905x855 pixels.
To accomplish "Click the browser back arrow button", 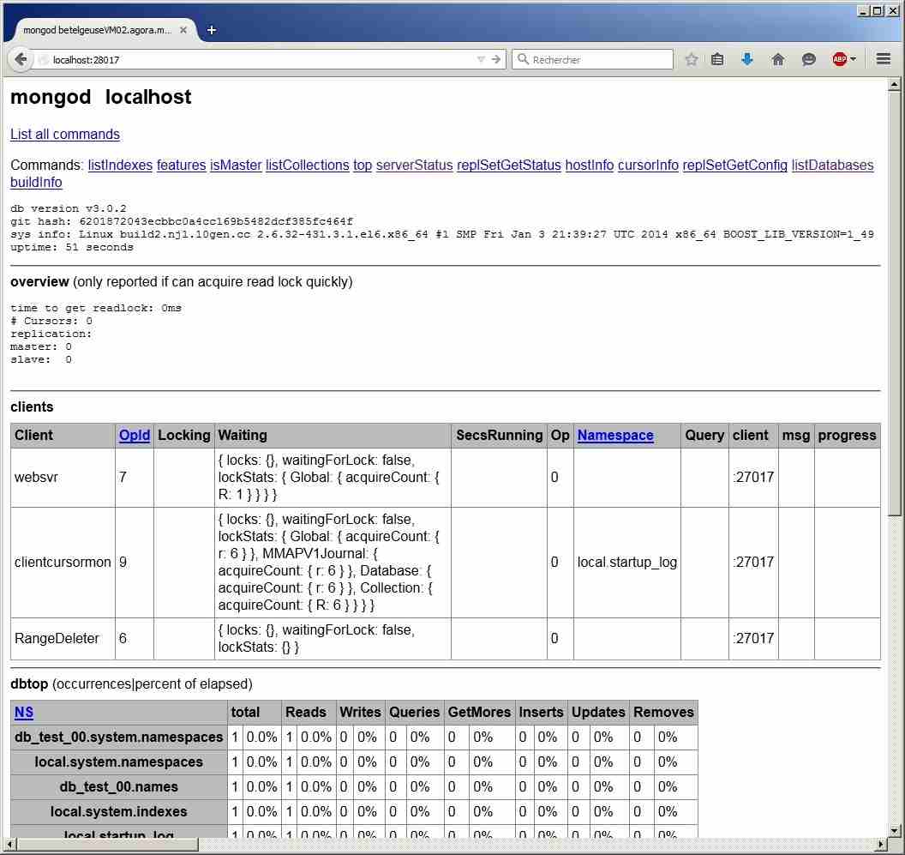I will 21,59.
